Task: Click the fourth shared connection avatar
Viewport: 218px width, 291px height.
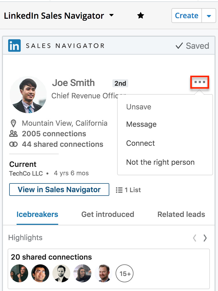Action: tap(82, 273)
